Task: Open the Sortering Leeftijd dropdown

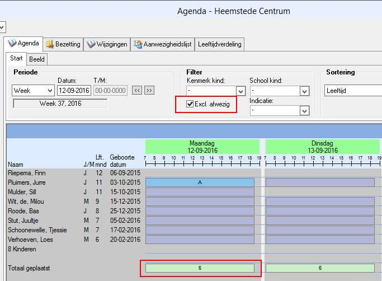Action: click(x=352, y=91)
